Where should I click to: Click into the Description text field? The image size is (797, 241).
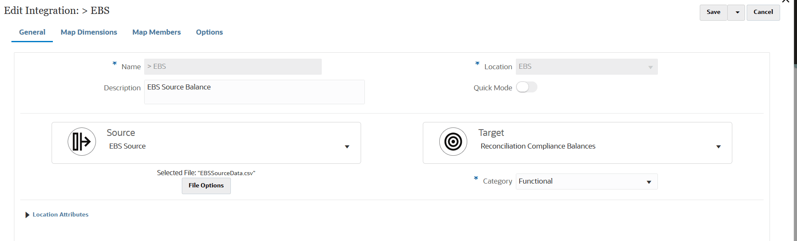[x=254, y=92]
